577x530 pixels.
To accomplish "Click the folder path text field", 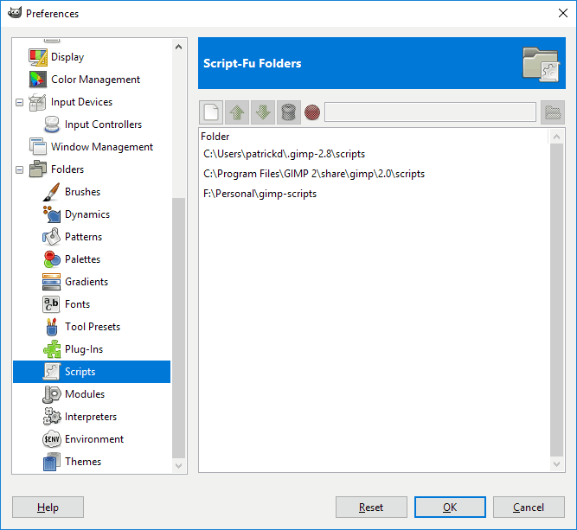I will pos(429,112).
